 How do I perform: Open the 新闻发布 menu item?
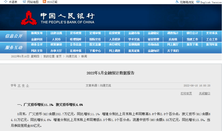[37, 33]
